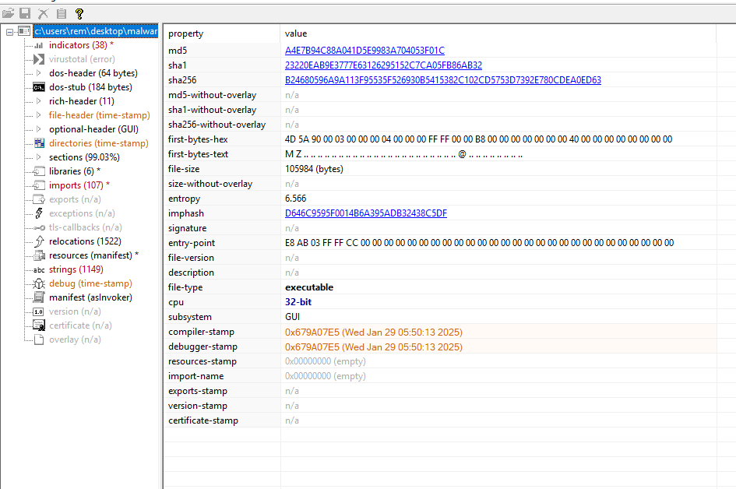This screenshot has width=736, height=489.
Task: Click the save toolbar icon
Action: [25, 13]
